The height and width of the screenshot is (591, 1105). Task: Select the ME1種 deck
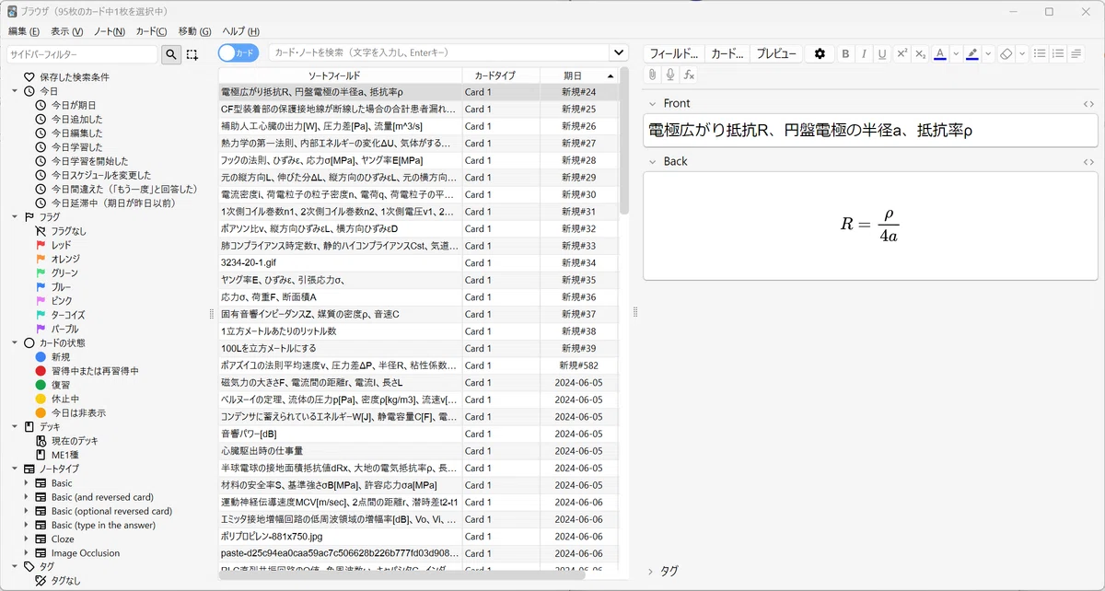tap(65, 455)
